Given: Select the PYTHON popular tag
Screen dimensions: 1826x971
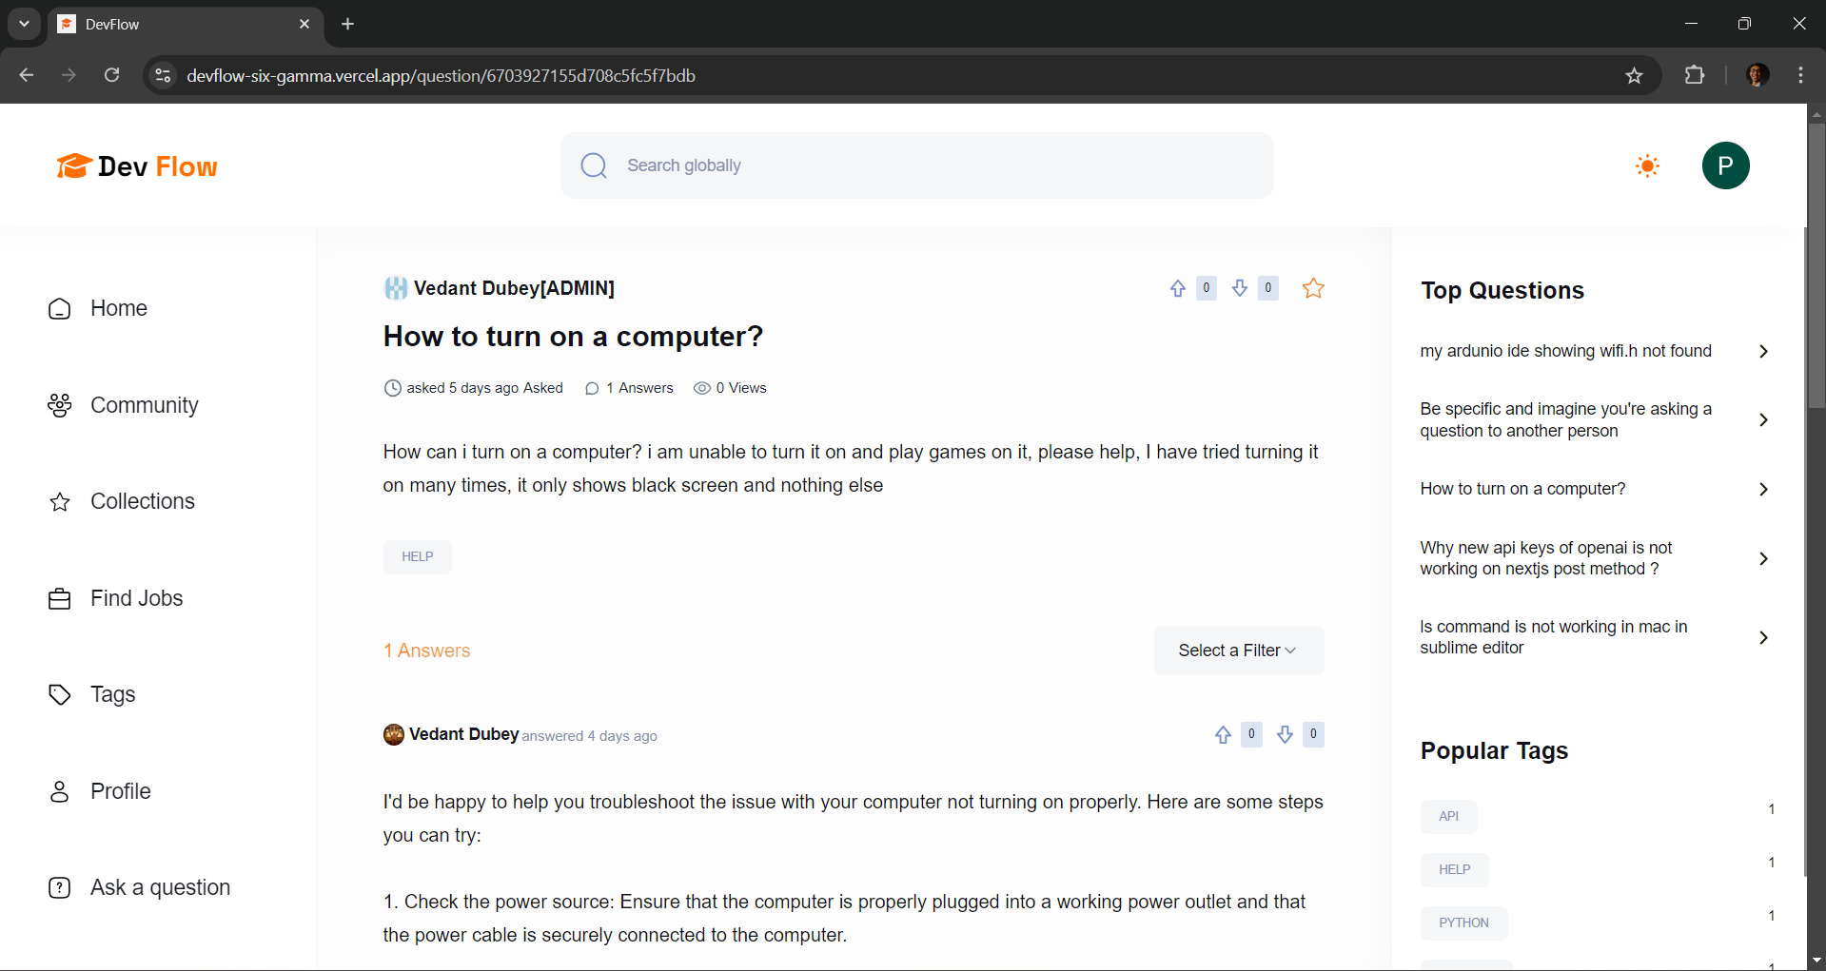Looking at the screenshot, I should pos(1463,922).
